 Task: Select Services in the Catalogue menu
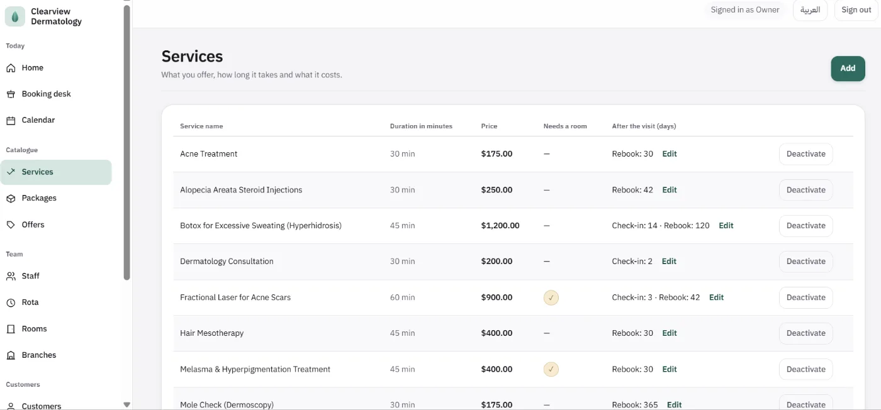56,172
